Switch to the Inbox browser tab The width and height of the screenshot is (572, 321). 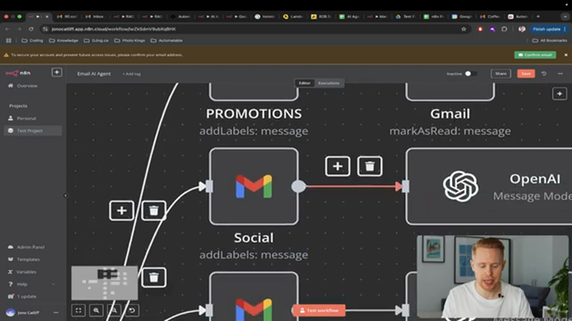click(95, 16)
